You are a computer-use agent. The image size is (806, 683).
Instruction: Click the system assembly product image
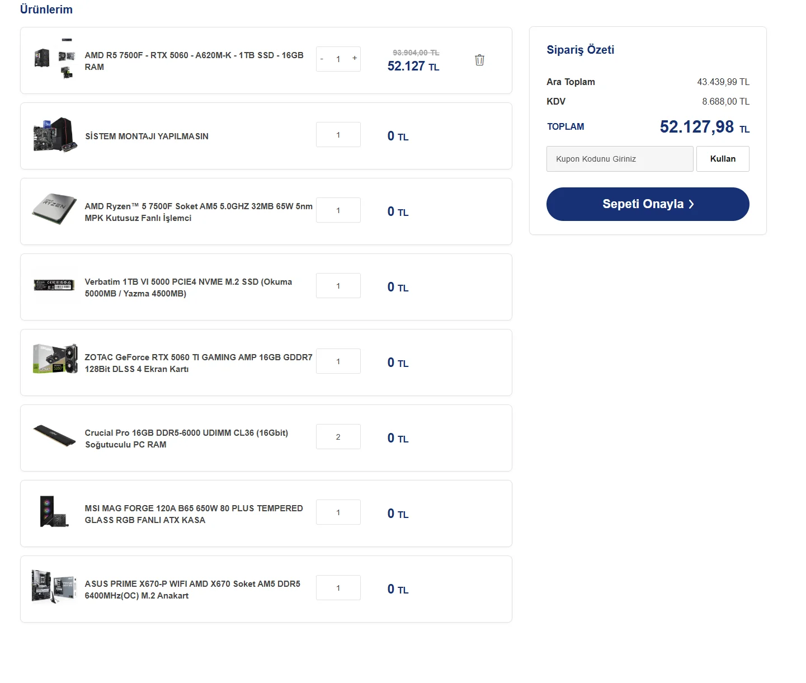tap(55, 135)
